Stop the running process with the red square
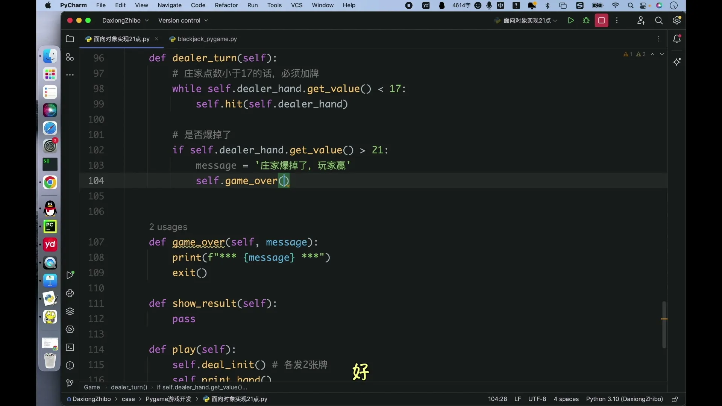Screen dimensions: 722x406 click(601, 21)
